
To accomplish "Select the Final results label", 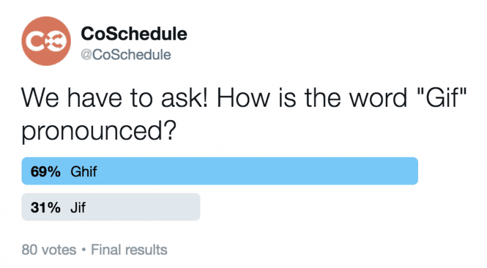I will tap(129, 250).
